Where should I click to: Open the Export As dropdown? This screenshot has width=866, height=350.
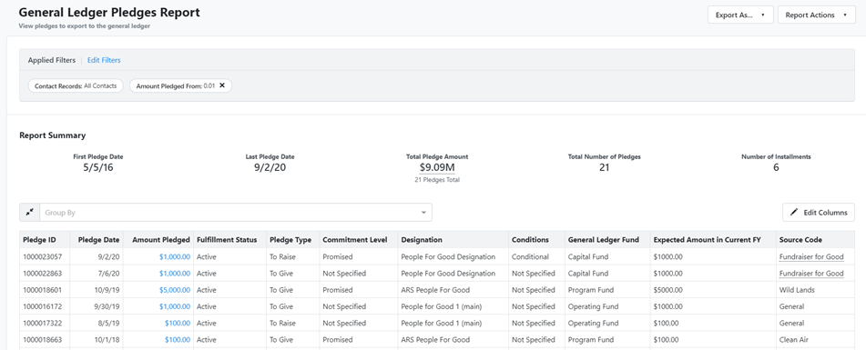[740, 15]
